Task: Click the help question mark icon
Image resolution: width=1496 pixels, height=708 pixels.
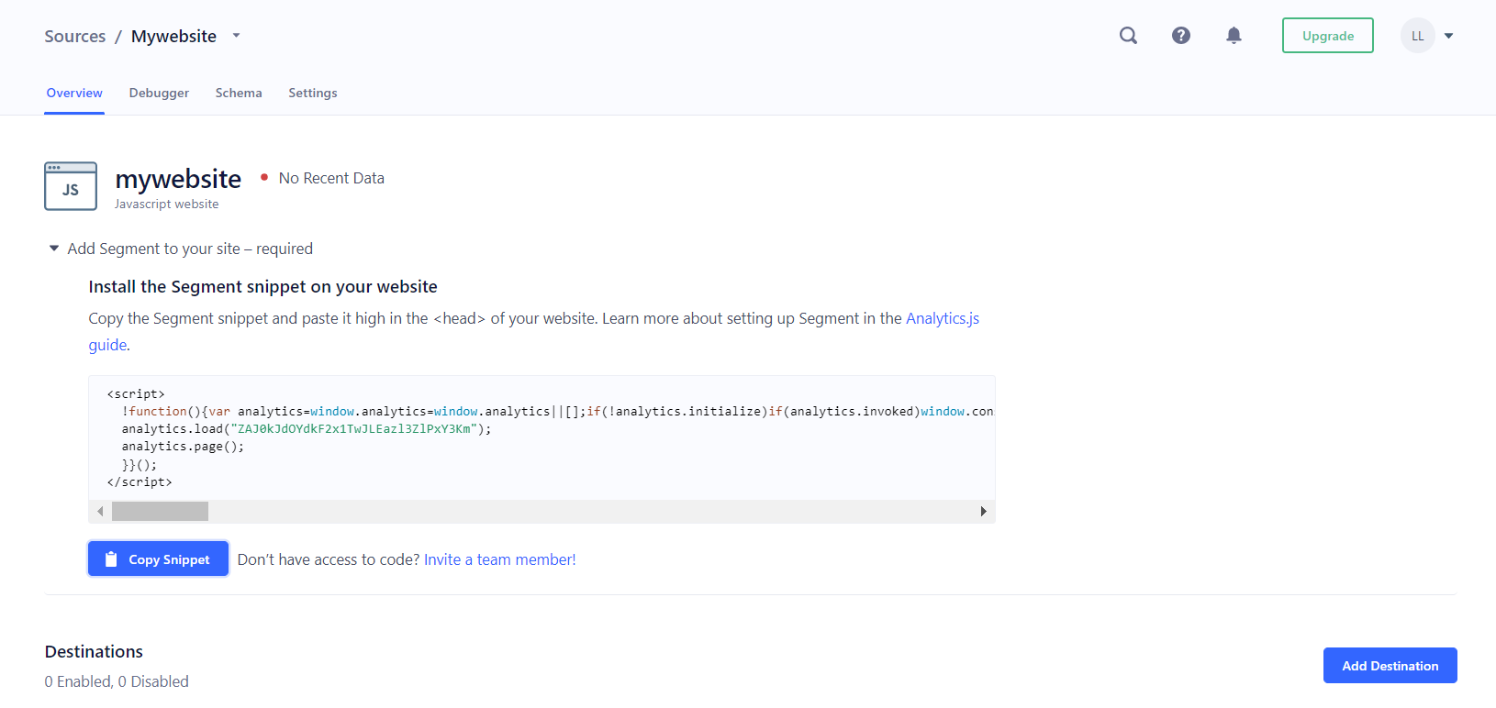Action: 1181,36
